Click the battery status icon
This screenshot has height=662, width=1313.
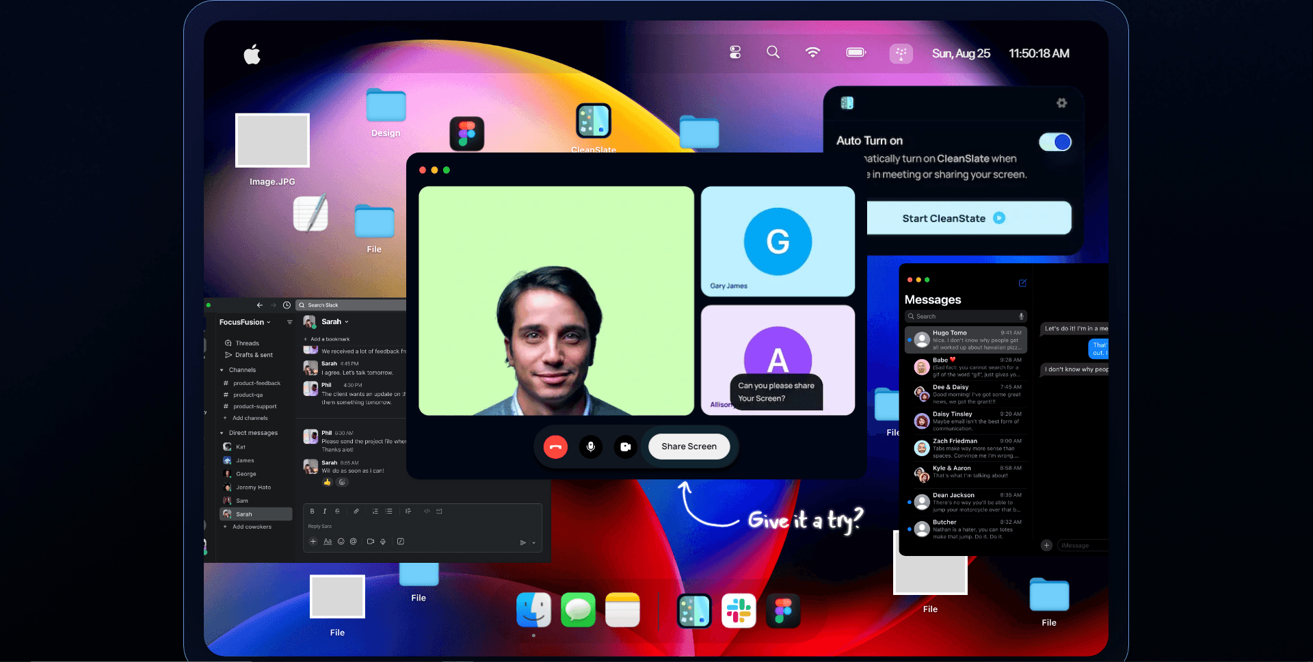pyautogui.click(x=856, y=53)
